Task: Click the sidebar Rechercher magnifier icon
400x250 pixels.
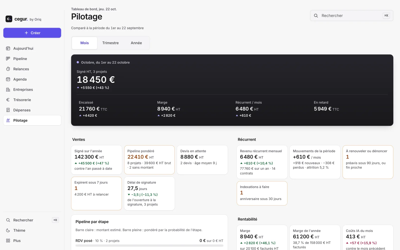Action: pyautogui.click(x=8, y=220)
